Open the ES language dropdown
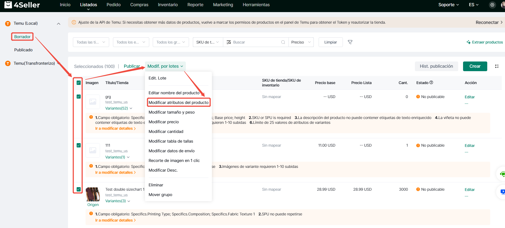 474,5
